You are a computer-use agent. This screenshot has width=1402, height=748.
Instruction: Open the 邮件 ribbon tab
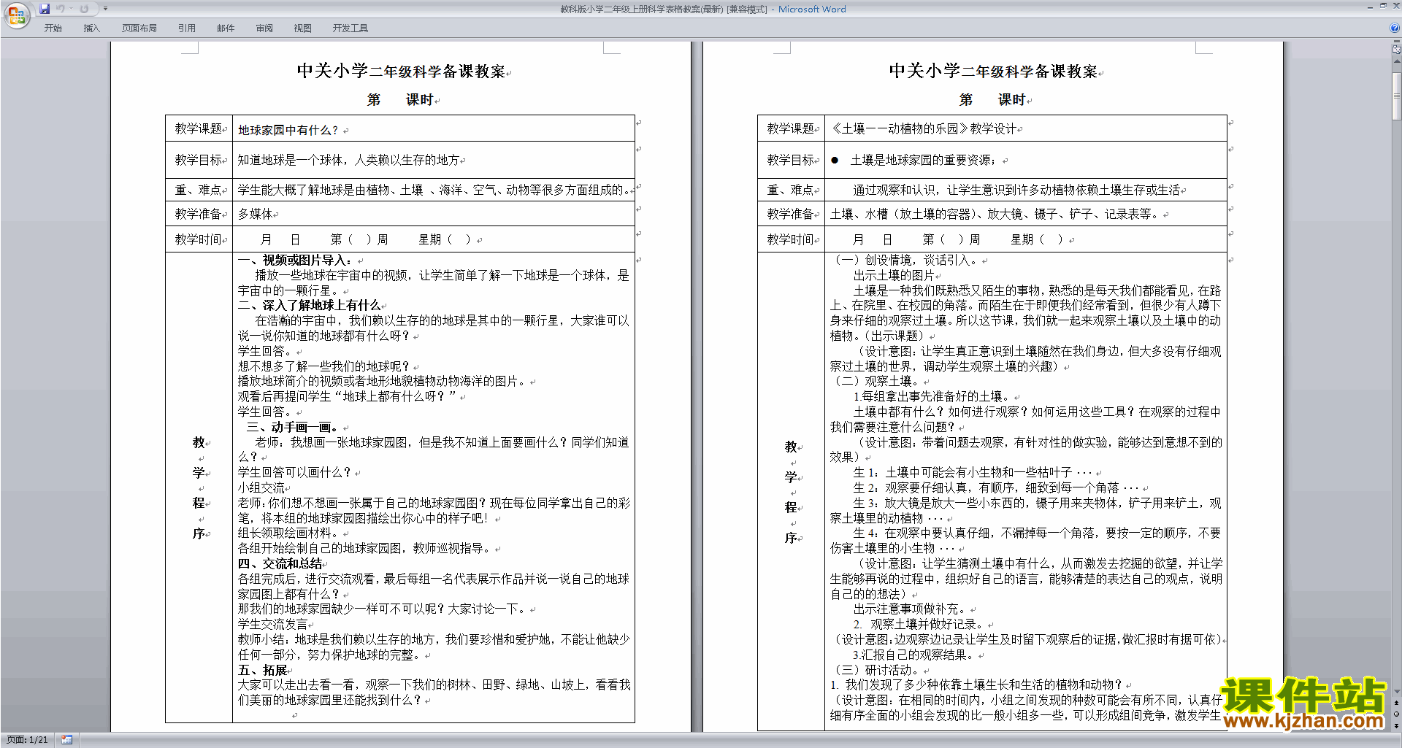(x=226, y=28)
